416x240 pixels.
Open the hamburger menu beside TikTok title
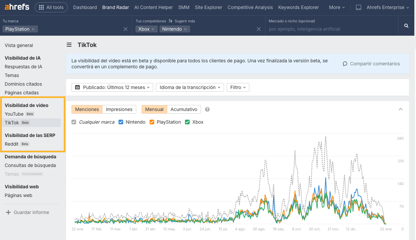coord(69,45)
